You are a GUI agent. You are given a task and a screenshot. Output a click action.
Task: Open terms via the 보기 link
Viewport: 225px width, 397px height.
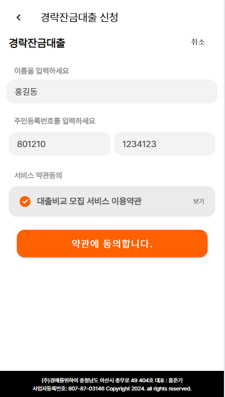[x=199, y=201]
